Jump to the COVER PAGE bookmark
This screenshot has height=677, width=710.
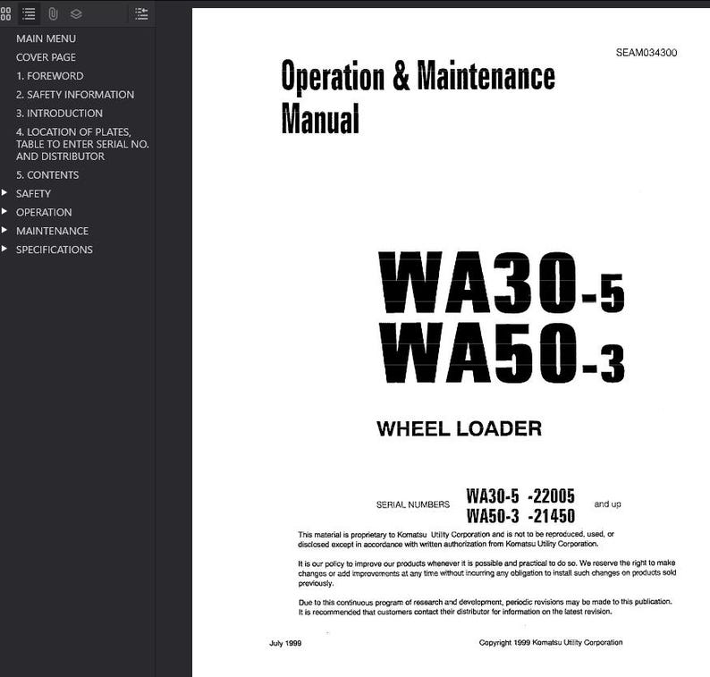pos(46,57)
